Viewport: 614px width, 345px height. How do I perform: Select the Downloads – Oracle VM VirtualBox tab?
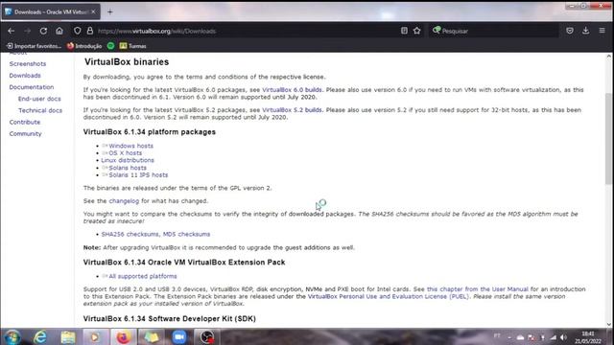click(x=50, y=11)
